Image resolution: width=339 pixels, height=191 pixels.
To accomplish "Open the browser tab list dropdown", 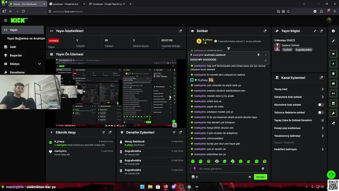I will click(x=304, y=4).
